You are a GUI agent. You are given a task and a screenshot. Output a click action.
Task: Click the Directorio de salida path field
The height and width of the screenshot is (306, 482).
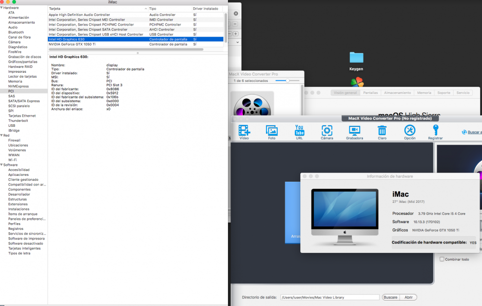(330, 297)
